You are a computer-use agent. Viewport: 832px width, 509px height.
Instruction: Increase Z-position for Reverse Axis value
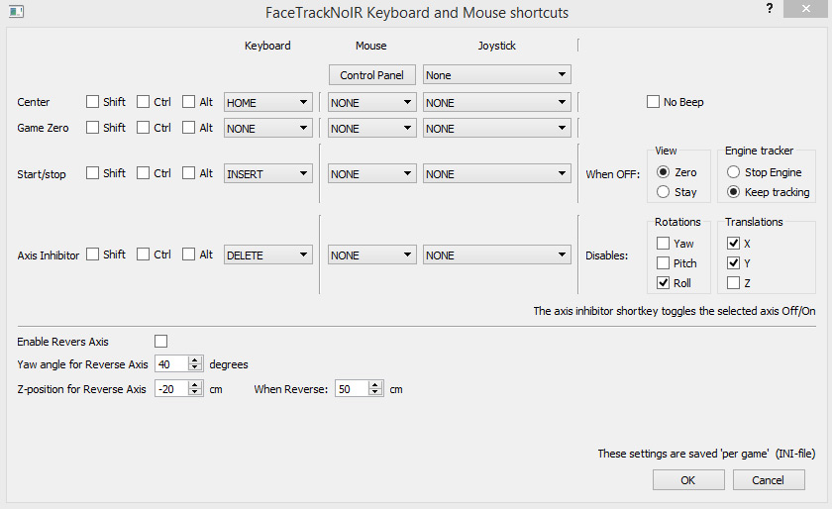click(195, 385)
